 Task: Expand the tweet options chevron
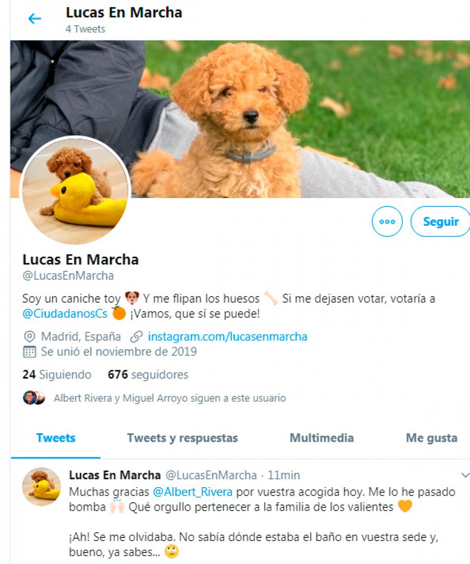point(465,476)
